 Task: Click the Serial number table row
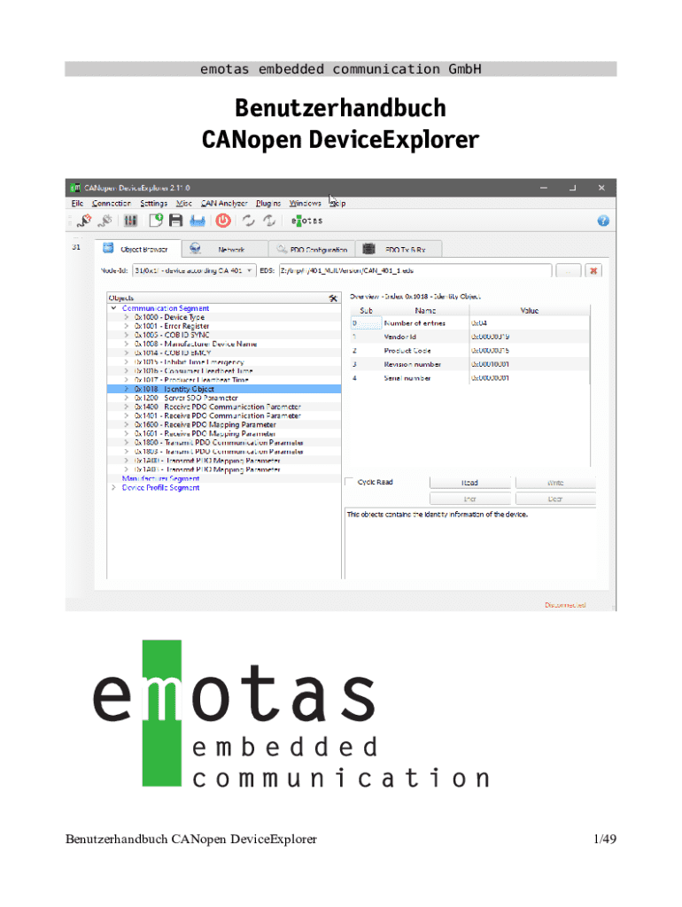(x=469, y=377)
